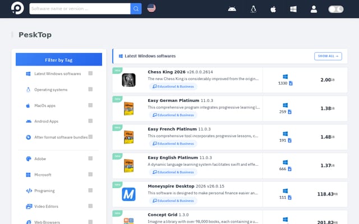Click the Windows icon beside Microsoft
359x224 pixels.
[x=29, y=175]
